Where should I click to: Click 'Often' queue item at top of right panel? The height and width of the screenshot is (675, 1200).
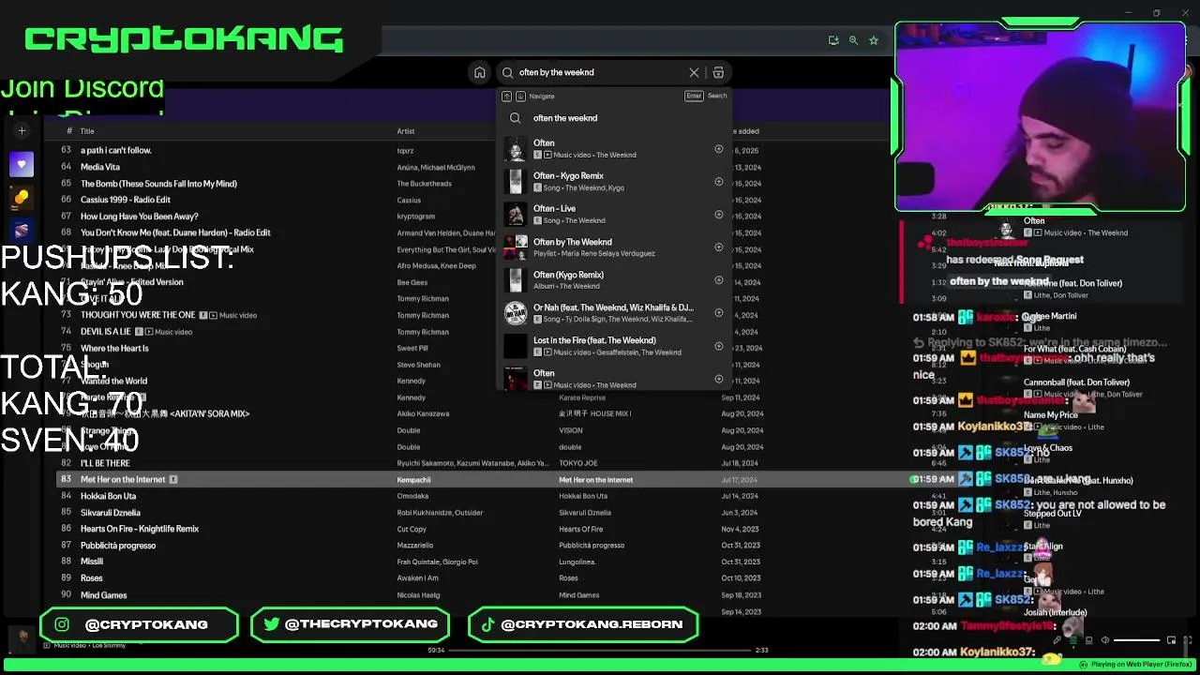pos(1034,221)
